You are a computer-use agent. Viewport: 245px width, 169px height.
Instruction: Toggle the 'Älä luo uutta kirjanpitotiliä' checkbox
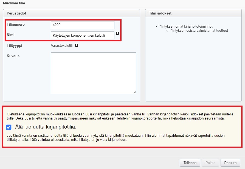pyautogui.click(x=9, y=127)
